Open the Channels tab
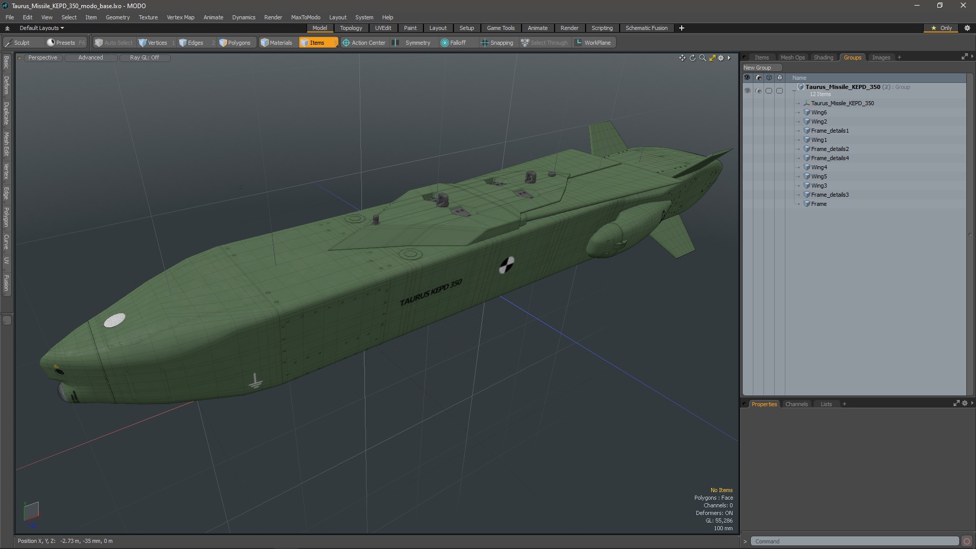 pyautogui.click(x=796, y=404)
